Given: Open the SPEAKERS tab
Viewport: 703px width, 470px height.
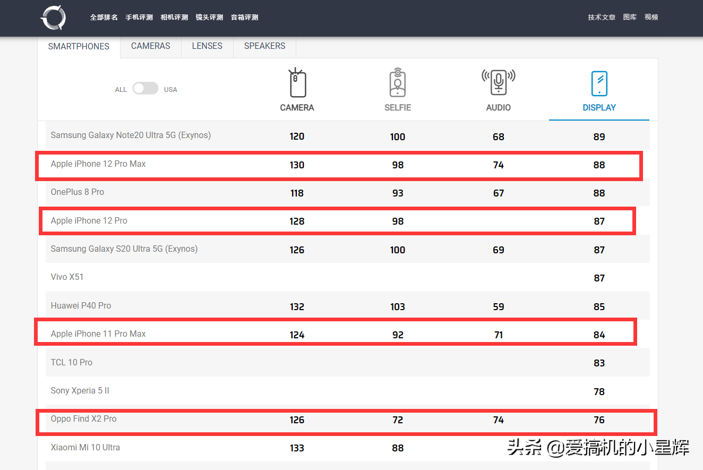Looking at the screenshot, I should pos(264,46).
